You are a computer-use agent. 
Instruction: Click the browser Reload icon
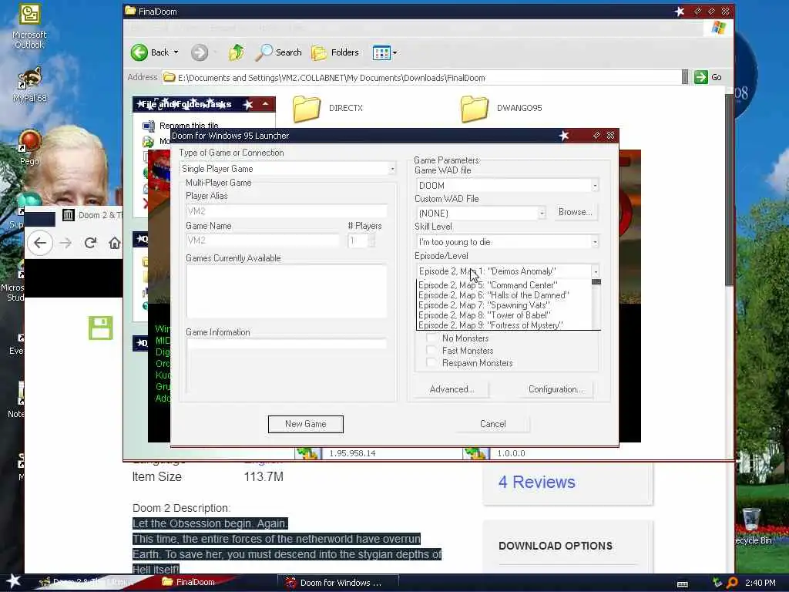point(91,243)
